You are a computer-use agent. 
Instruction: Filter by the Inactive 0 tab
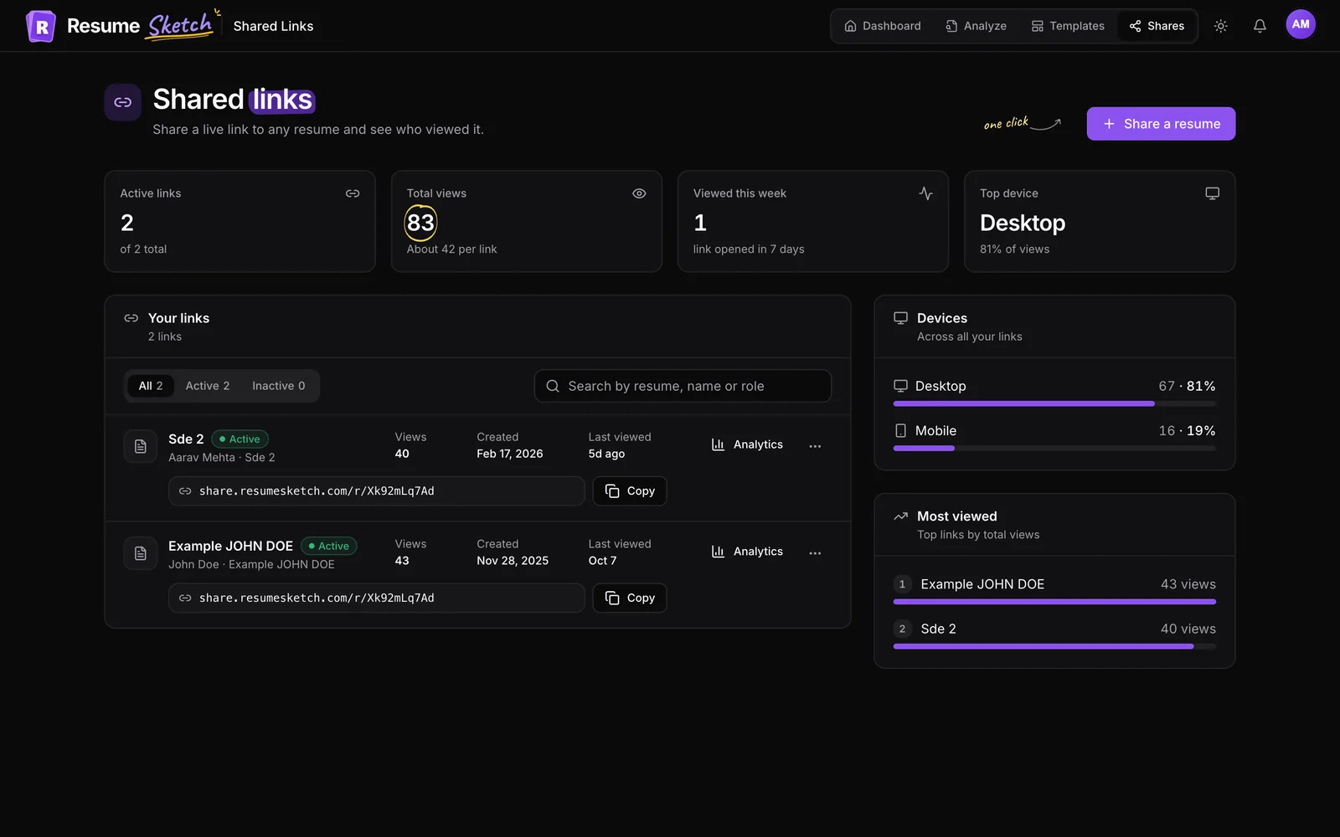[279, 386]
